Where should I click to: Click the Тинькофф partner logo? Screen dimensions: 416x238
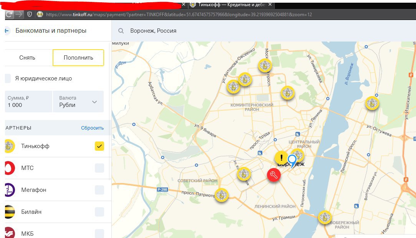(x=9, y=146)
